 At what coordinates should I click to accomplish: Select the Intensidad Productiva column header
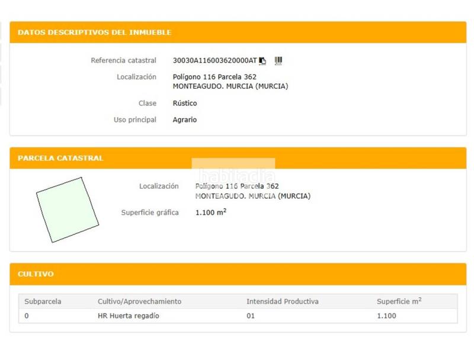[x=282, y=302]
